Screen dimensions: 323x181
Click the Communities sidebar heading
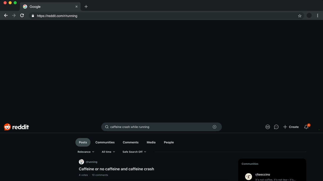click(250, 164)
